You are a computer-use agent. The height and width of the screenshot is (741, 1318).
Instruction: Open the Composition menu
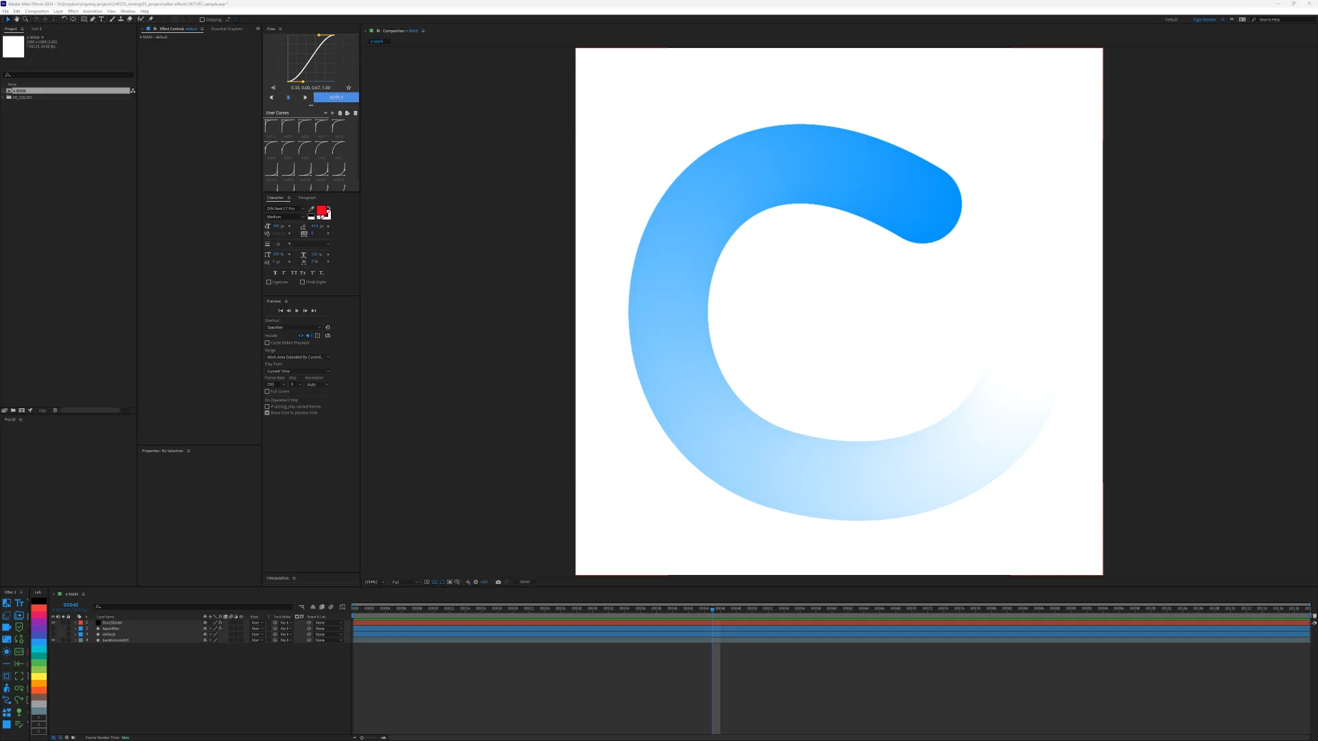pos(36,12)
